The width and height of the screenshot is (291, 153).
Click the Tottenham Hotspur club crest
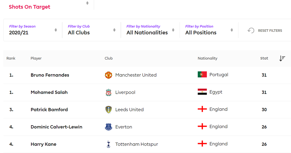tap(108, 144)
